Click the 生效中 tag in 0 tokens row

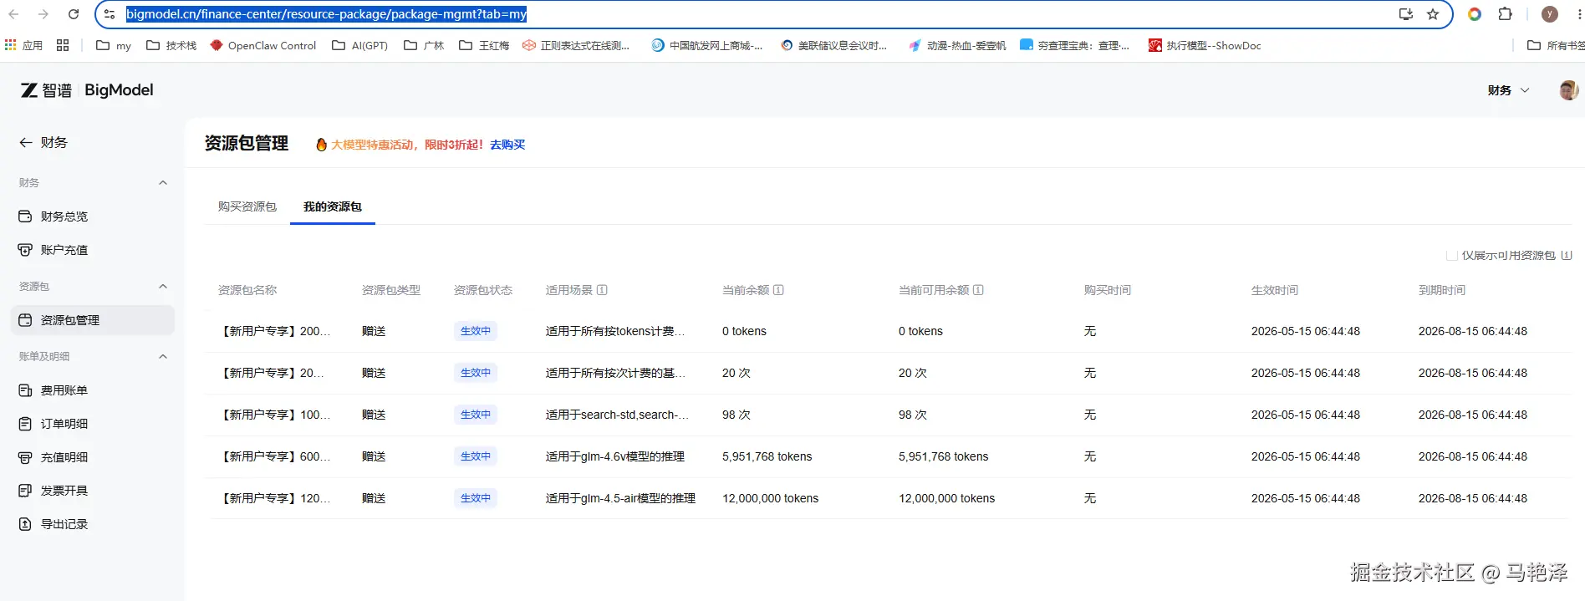click(x=476, y=331)
